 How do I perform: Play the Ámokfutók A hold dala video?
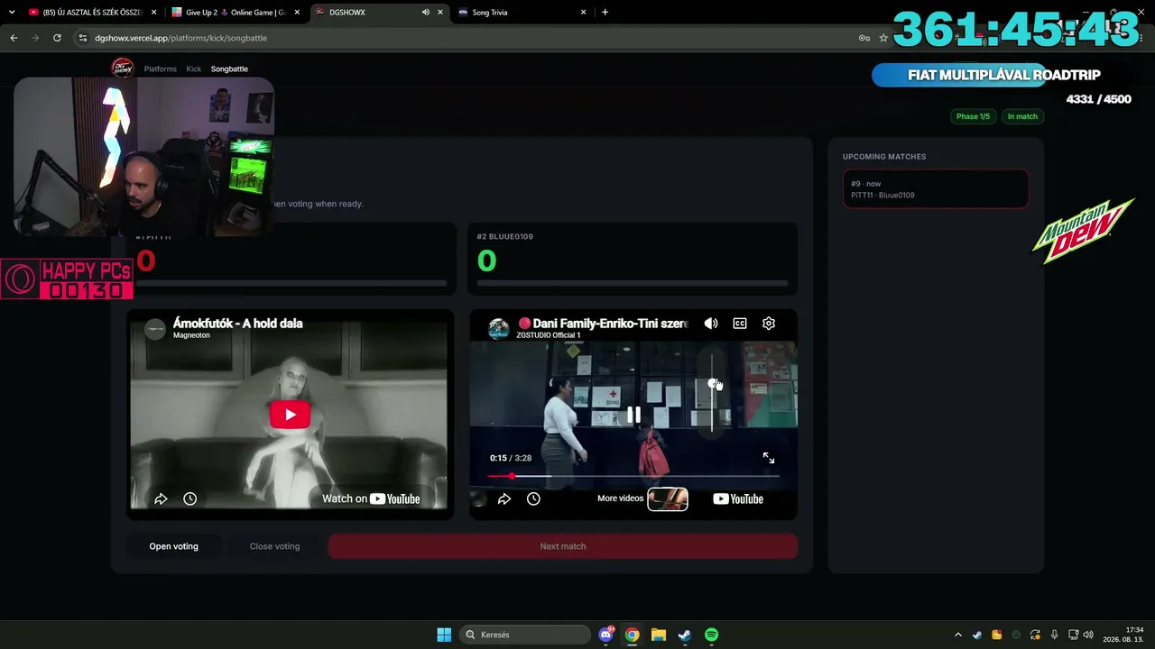(290, 415)
